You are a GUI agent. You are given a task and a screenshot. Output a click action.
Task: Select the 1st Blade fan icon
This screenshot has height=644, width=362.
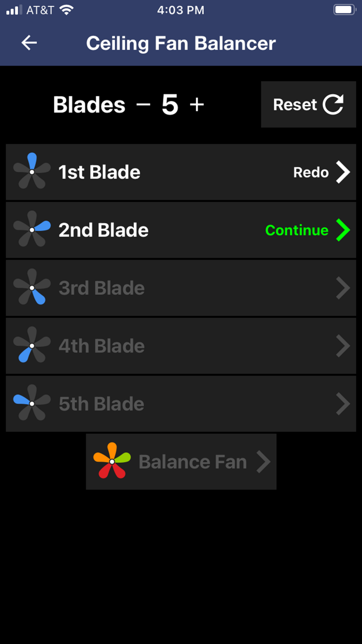(32, 172)
